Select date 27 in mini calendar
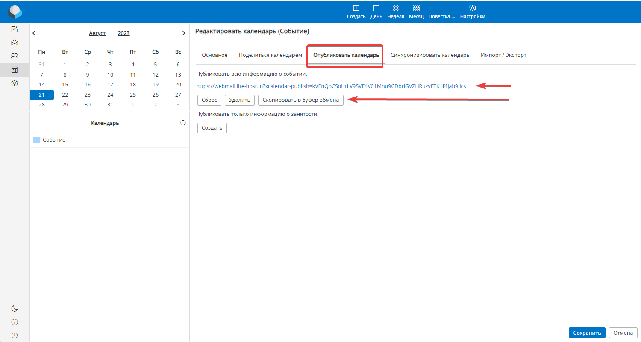The width and height of the screenshot is (641, 342). [178, 95]
